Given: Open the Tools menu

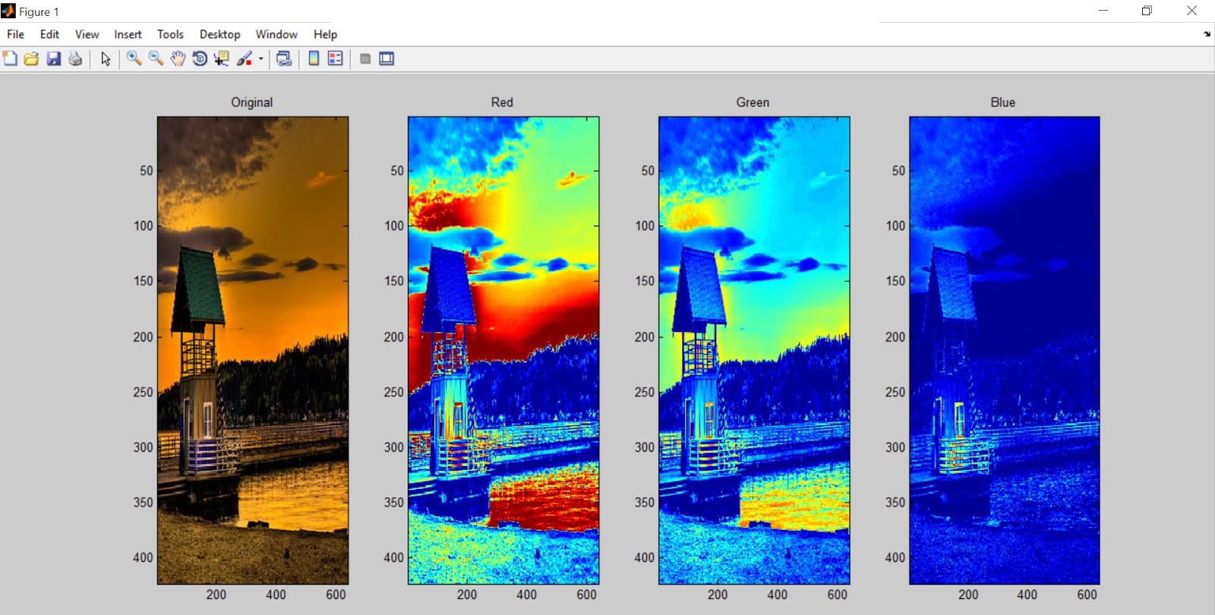Looking at the screenshot, I should click(170, 34).
